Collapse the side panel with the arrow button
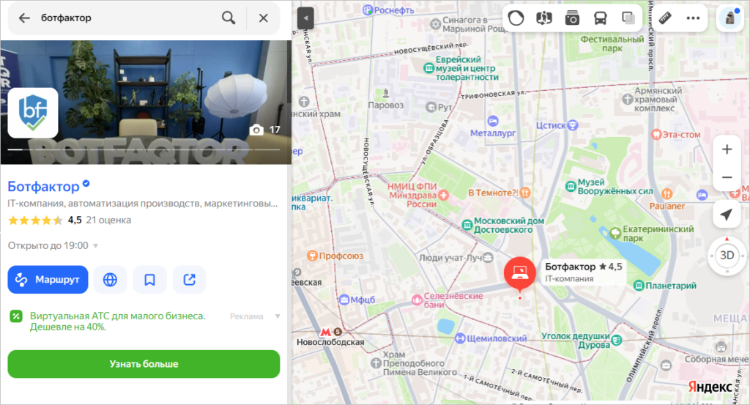The height and width of the screenshot is (405, 750). click(x=305, y=18)
